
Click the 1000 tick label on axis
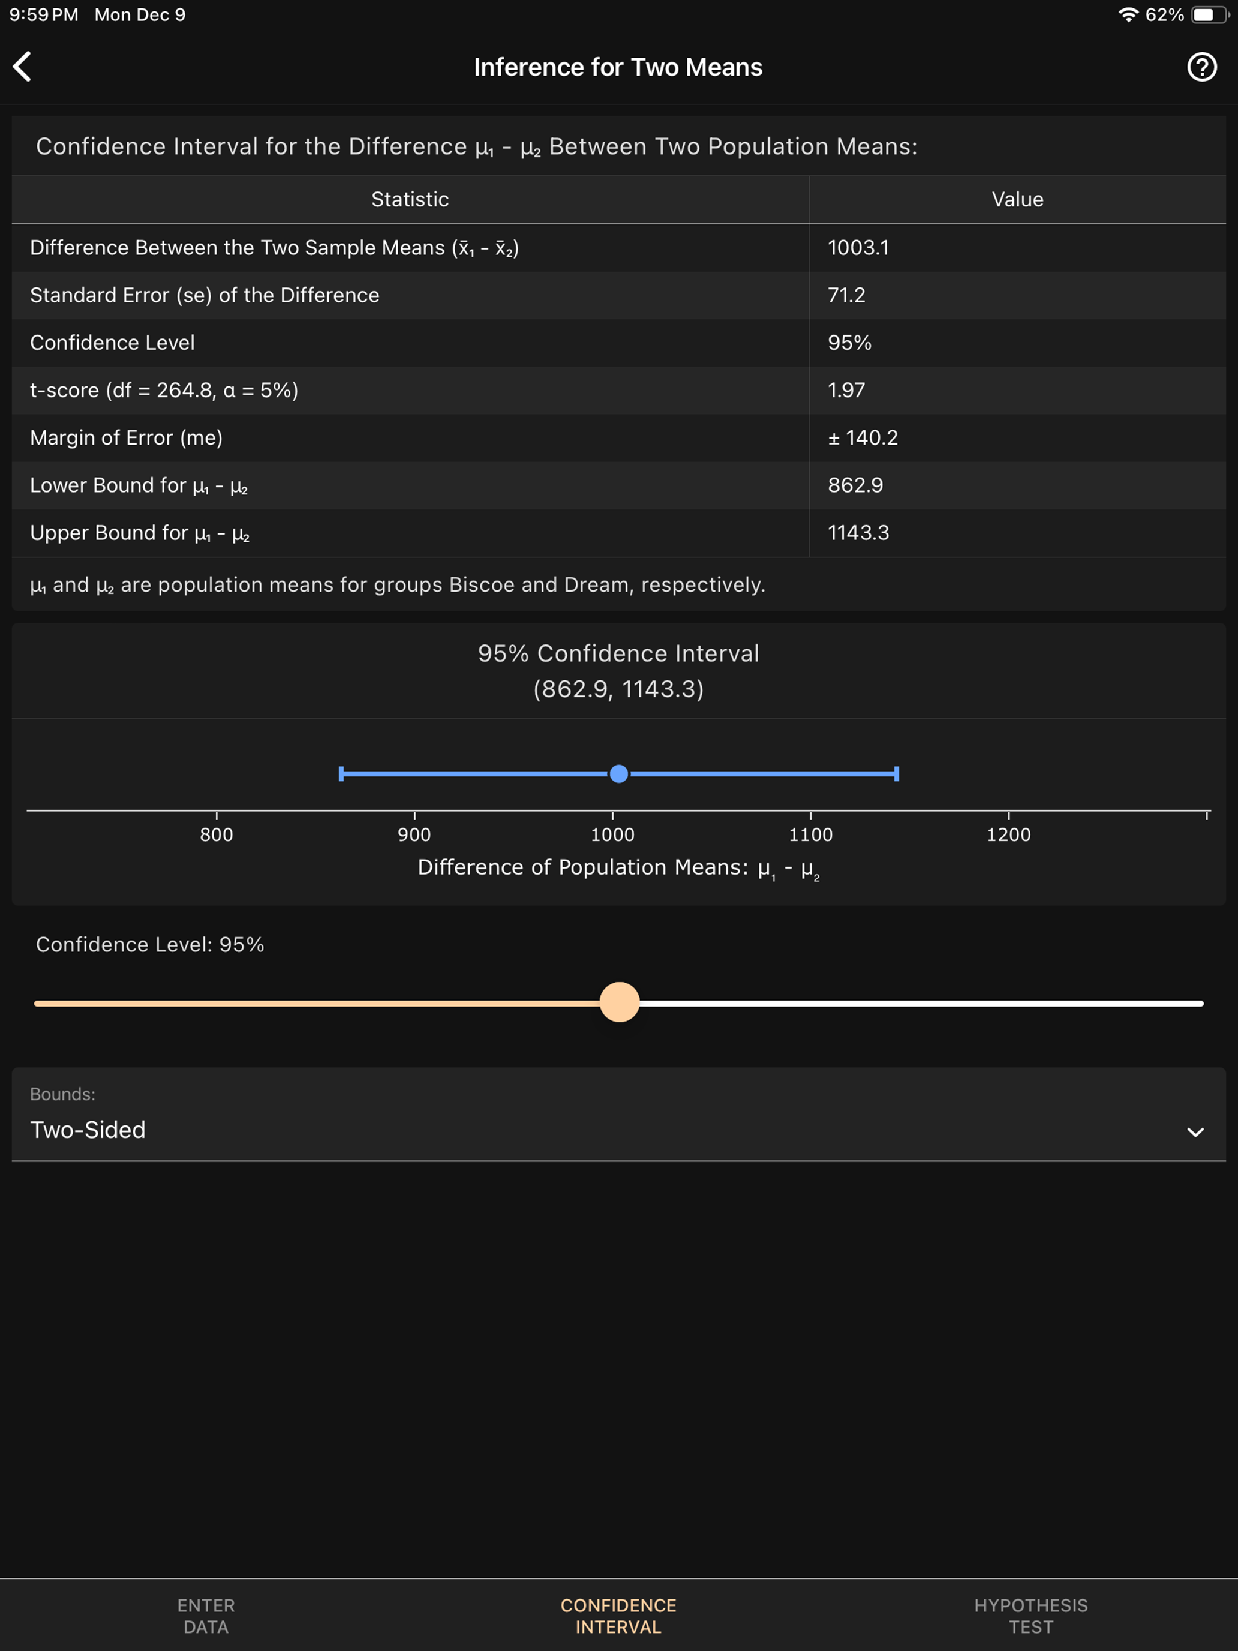(612, 834)
